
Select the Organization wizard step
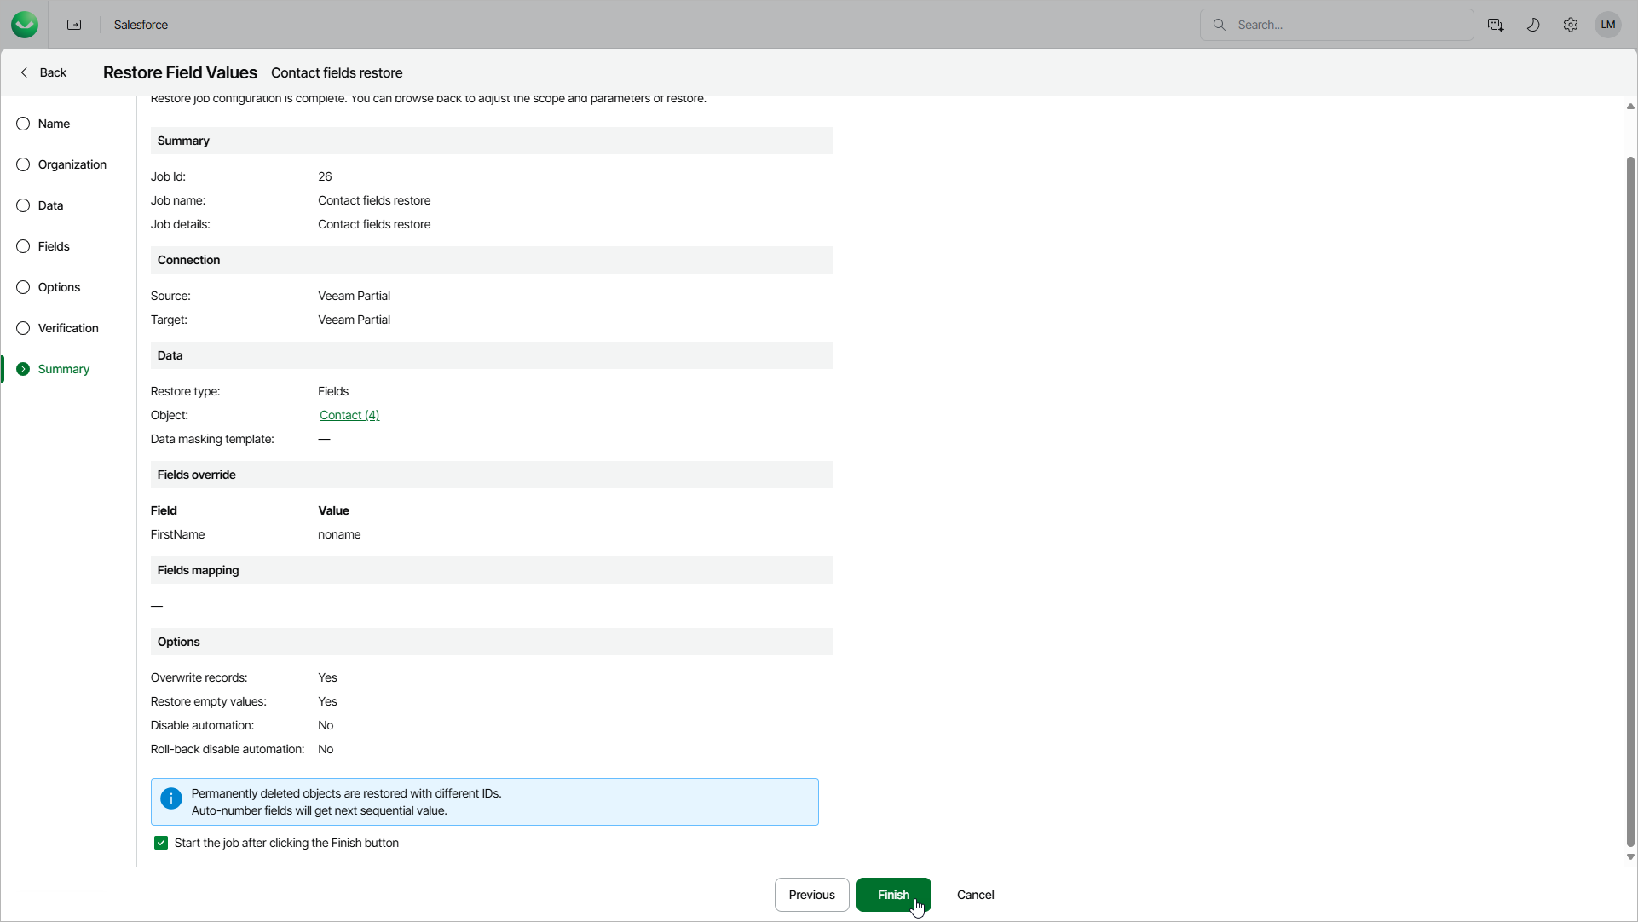[x=72, y=164]
